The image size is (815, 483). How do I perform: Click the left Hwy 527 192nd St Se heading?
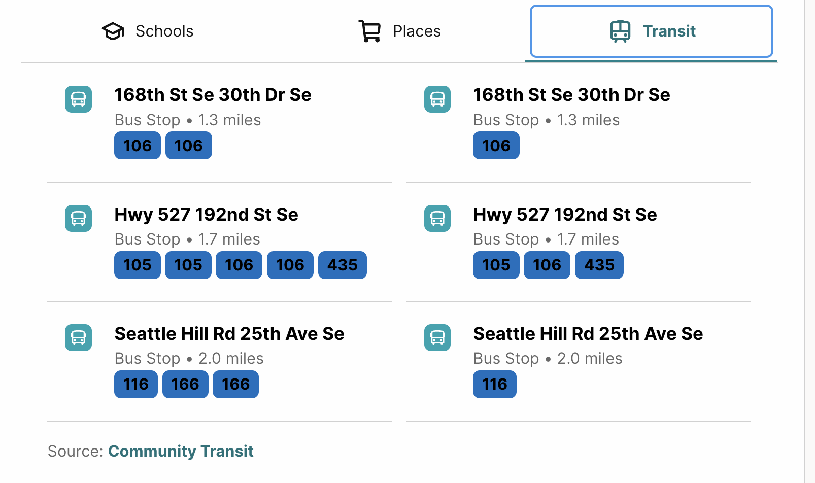pos(207,215)
